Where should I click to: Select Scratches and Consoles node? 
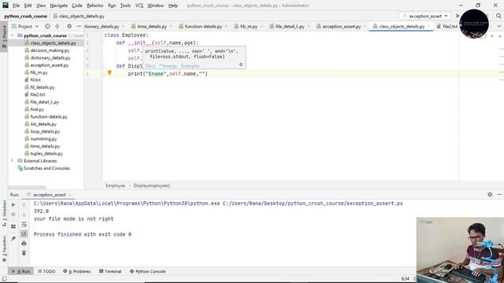click(x=46, y=168)
